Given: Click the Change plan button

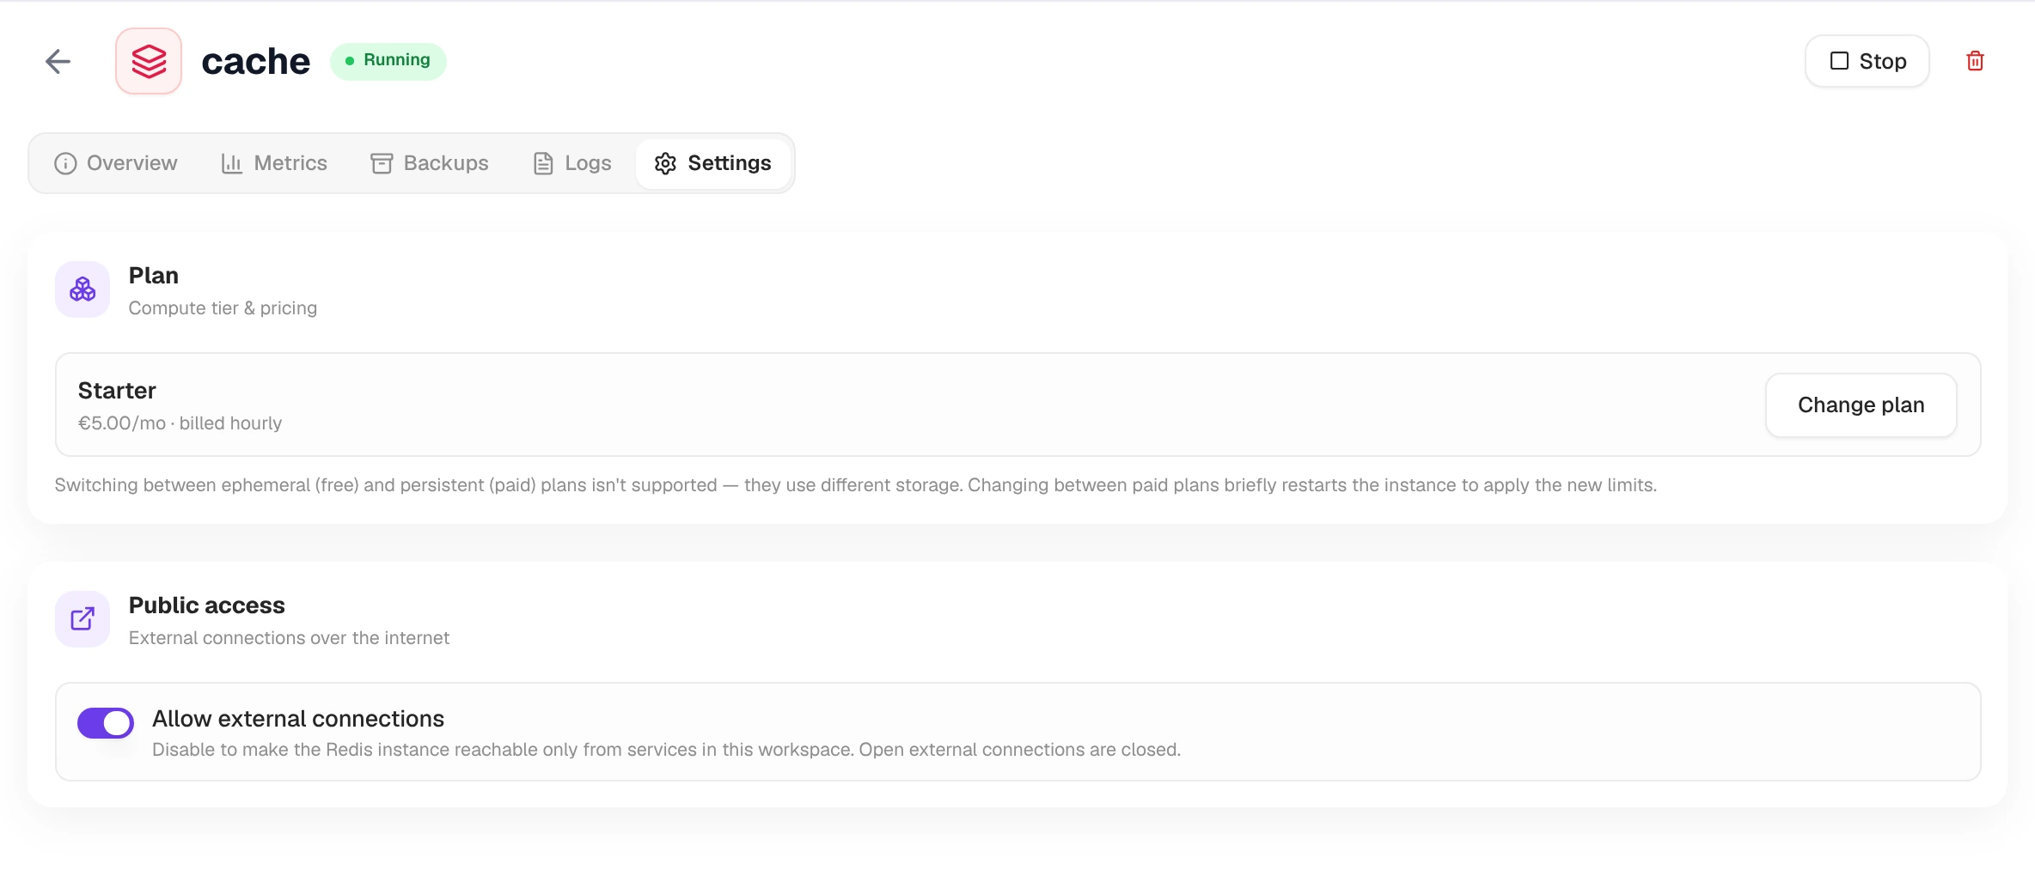Looking at the screenshot, I should [x=1861, y=405].
